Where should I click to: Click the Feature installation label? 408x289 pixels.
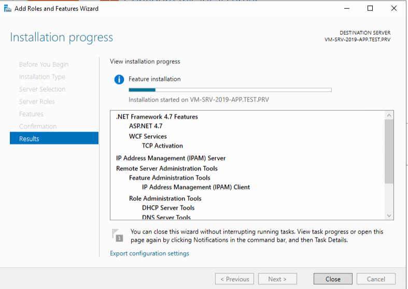point(154,79)
